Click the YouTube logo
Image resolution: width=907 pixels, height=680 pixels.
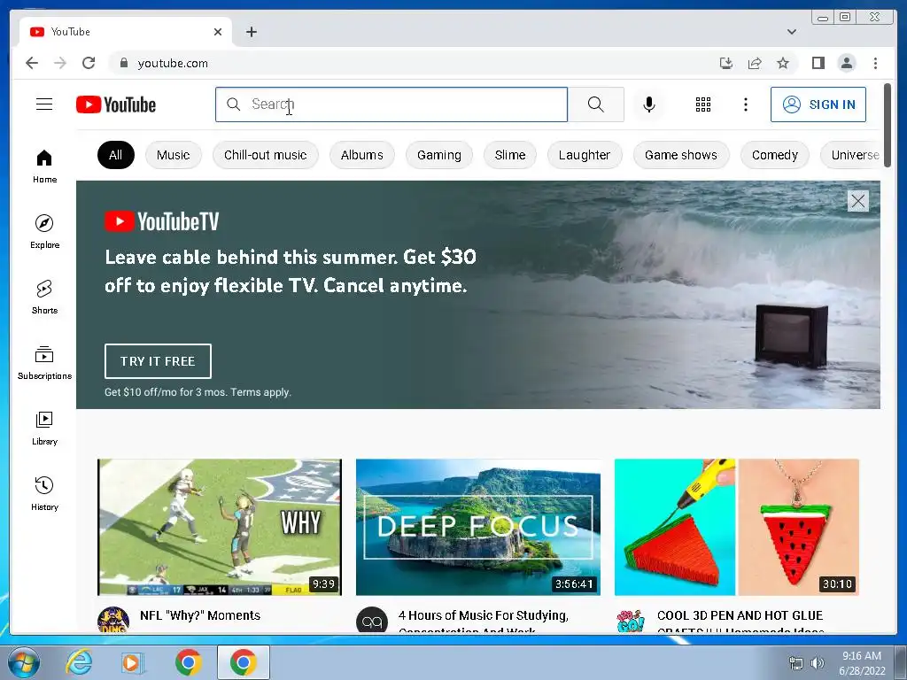[x=116, y=104]
